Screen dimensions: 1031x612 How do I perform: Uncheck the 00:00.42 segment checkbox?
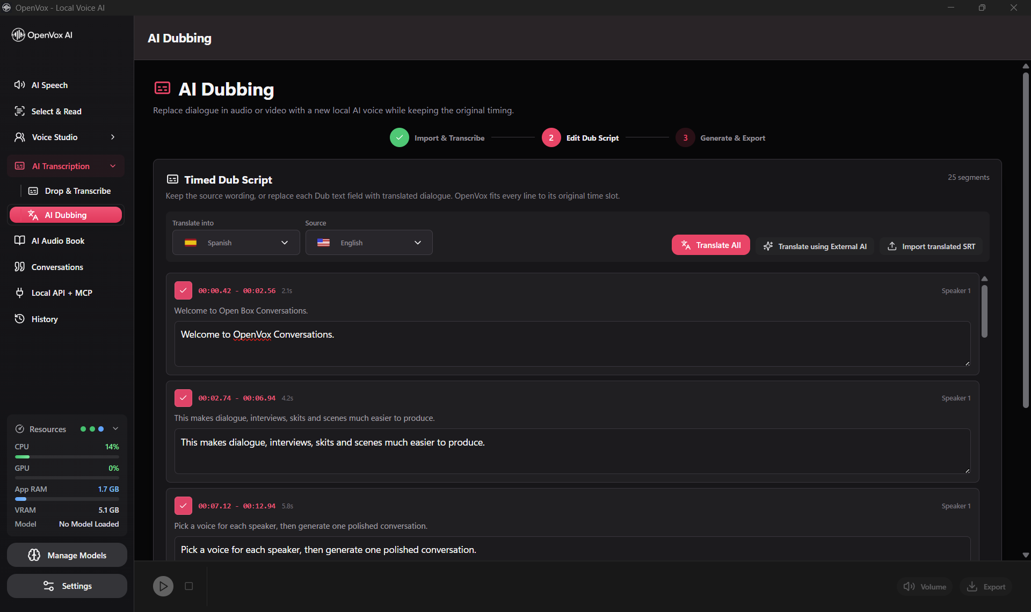(183, 290)
